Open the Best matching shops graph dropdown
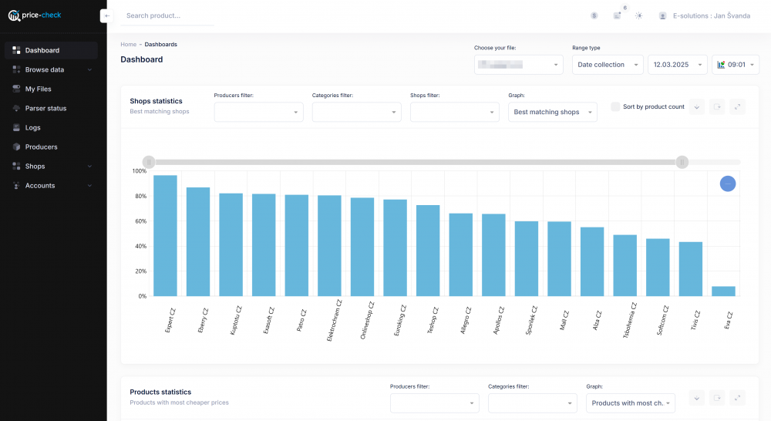This screenshot has height=421, width=771. click(x=552, y=112)
